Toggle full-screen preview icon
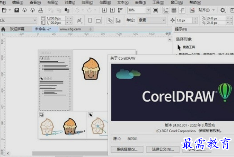234x157 pixels. coord(156,10)
